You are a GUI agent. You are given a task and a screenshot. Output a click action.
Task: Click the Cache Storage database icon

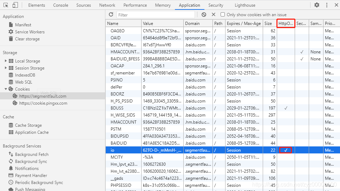11,125
